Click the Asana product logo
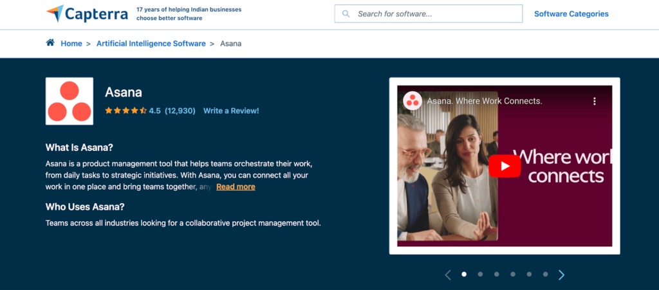The height and width of the screenshot is (290, 659). pyautogui.click(x=70, y=101)
